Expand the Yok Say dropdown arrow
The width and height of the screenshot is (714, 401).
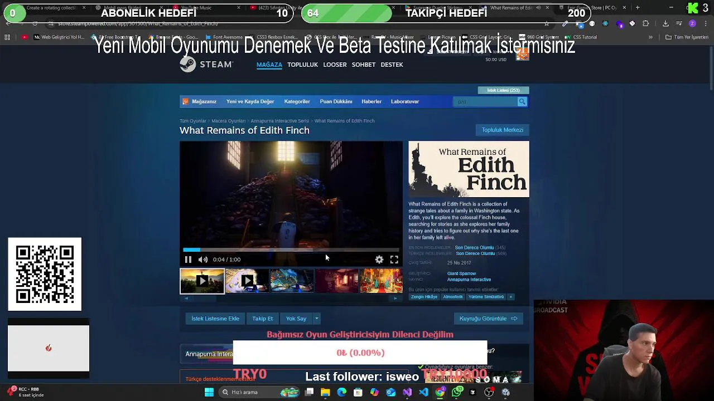(316, 319)
